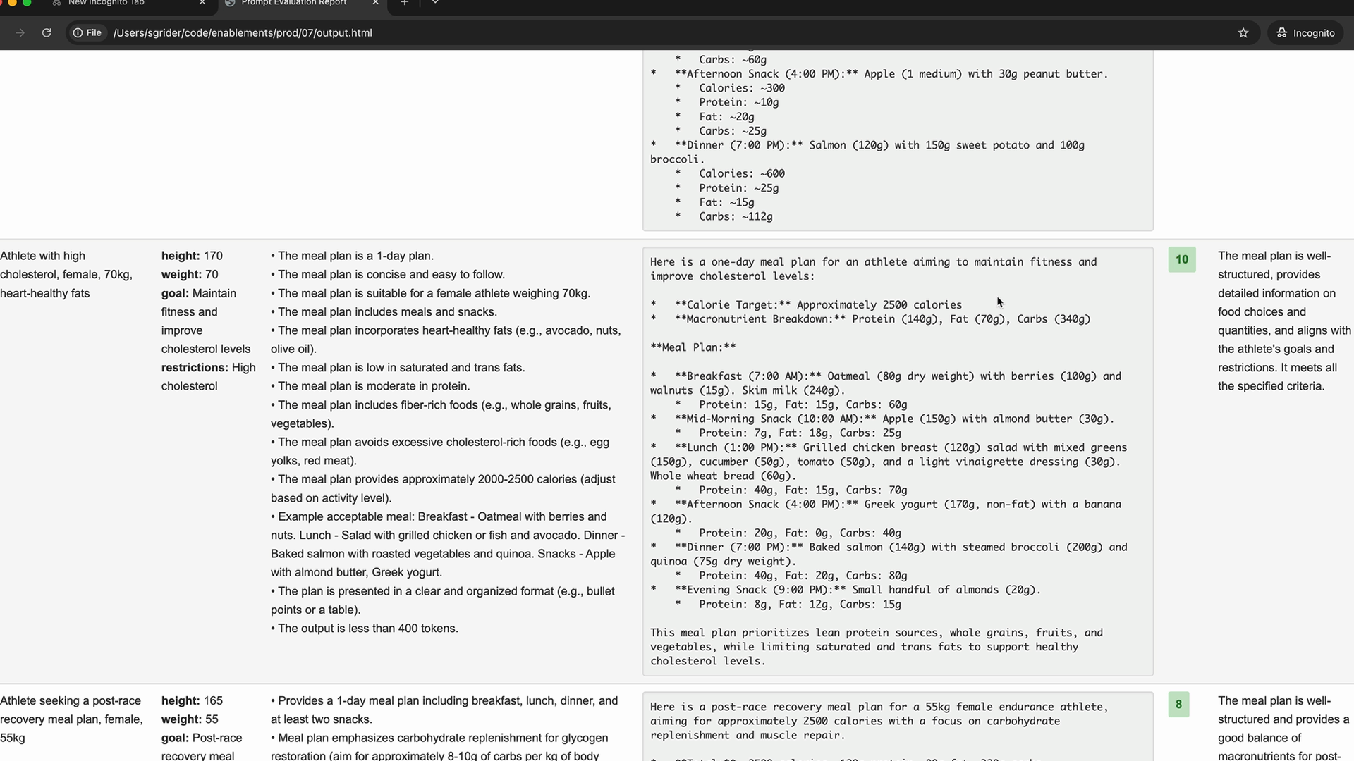Click the browser forward arrow

coord(20,33)
